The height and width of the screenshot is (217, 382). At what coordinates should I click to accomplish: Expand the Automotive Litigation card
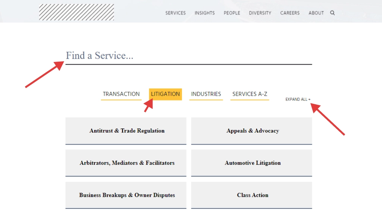pyautogui.click(x=252, y=163)
